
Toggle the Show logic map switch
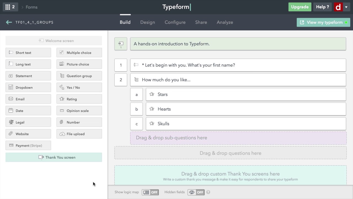[150, 192]
